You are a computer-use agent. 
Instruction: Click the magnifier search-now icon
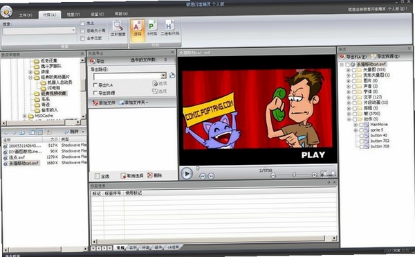(x=118, y=26)
